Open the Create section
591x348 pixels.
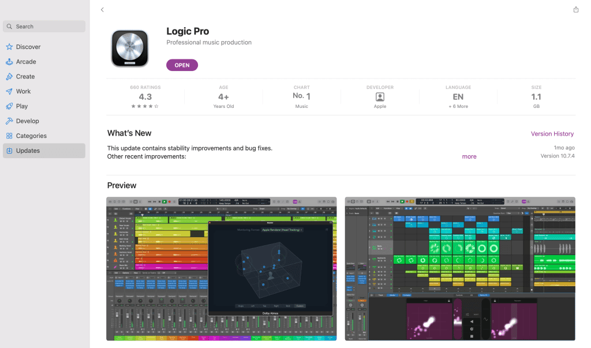coord(44,77)
